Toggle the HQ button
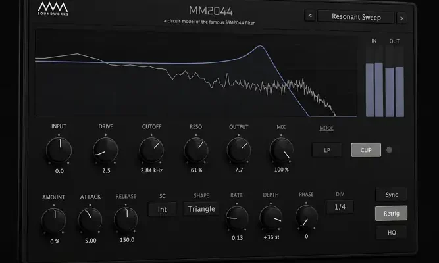 tap(392, 233)
